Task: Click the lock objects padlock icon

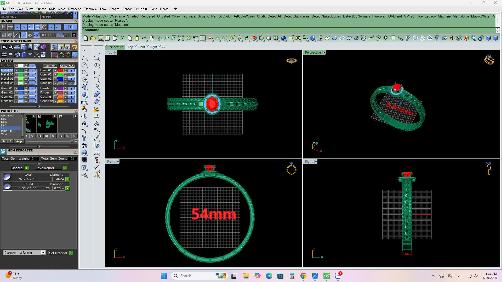Action: pyautogui.click(x=247, y=38)
